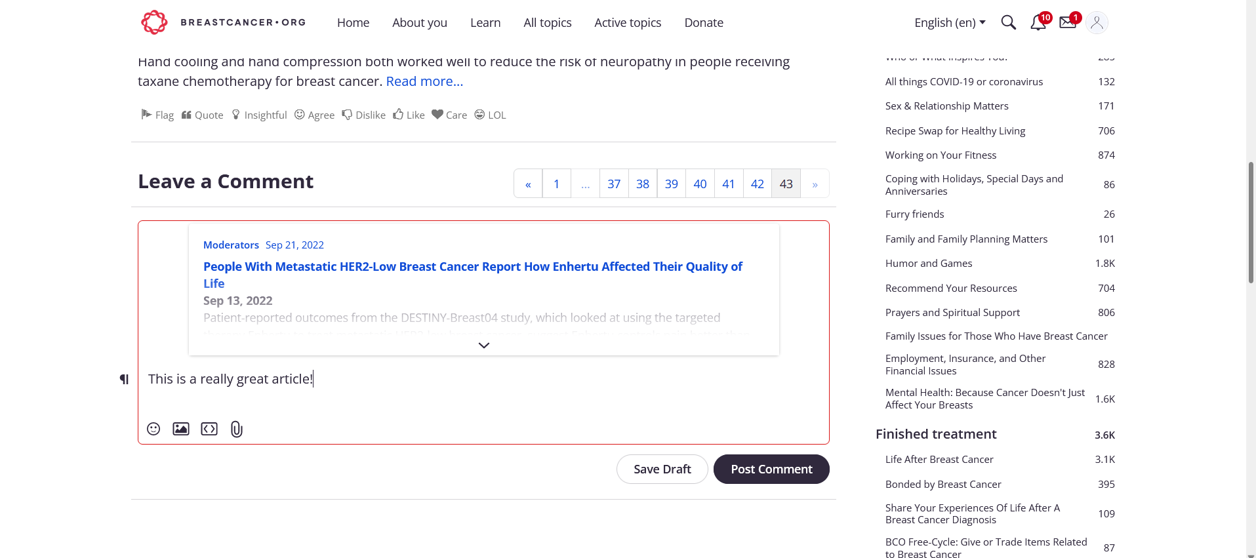React with Like
This screenshot has width=1256, height=558.
(409, 115)
